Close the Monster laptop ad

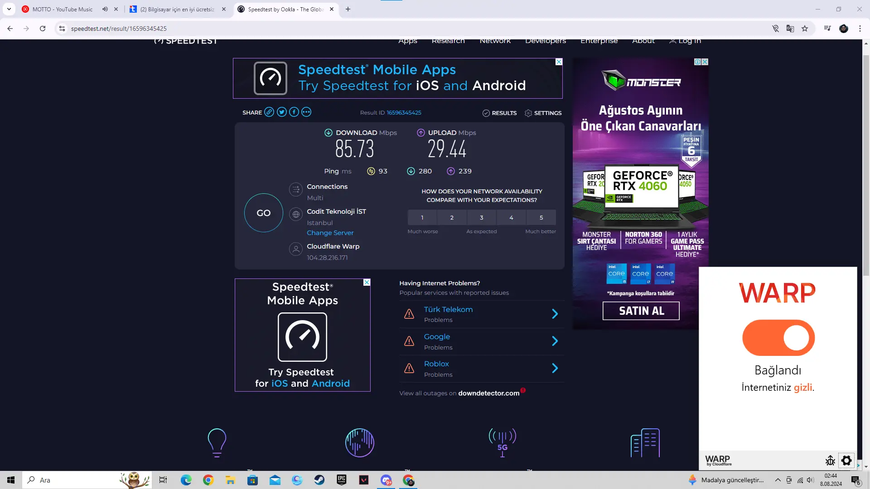(x=705, y=62)
